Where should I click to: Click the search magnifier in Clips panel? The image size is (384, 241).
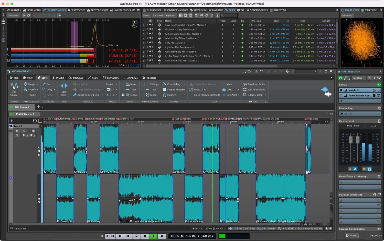coord(222,15)
